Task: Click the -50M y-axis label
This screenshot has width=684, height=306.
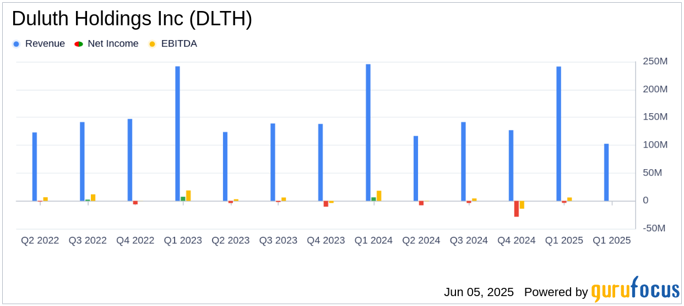Action: click(654, 228)
